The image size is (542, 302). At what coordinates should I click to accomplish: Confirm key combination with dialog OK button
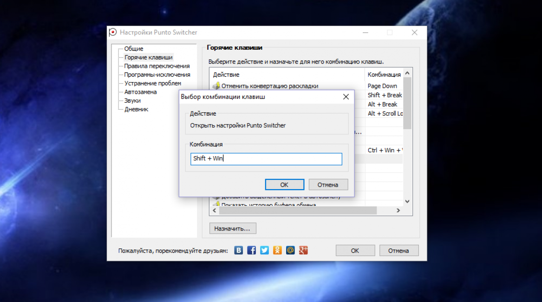tap(285, 185)
